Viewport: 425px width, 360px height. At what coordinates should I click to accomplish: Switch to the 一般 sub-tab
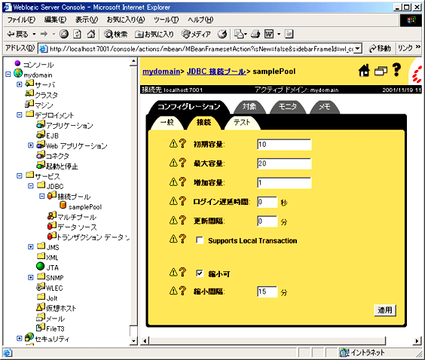[x=167, y=123]
